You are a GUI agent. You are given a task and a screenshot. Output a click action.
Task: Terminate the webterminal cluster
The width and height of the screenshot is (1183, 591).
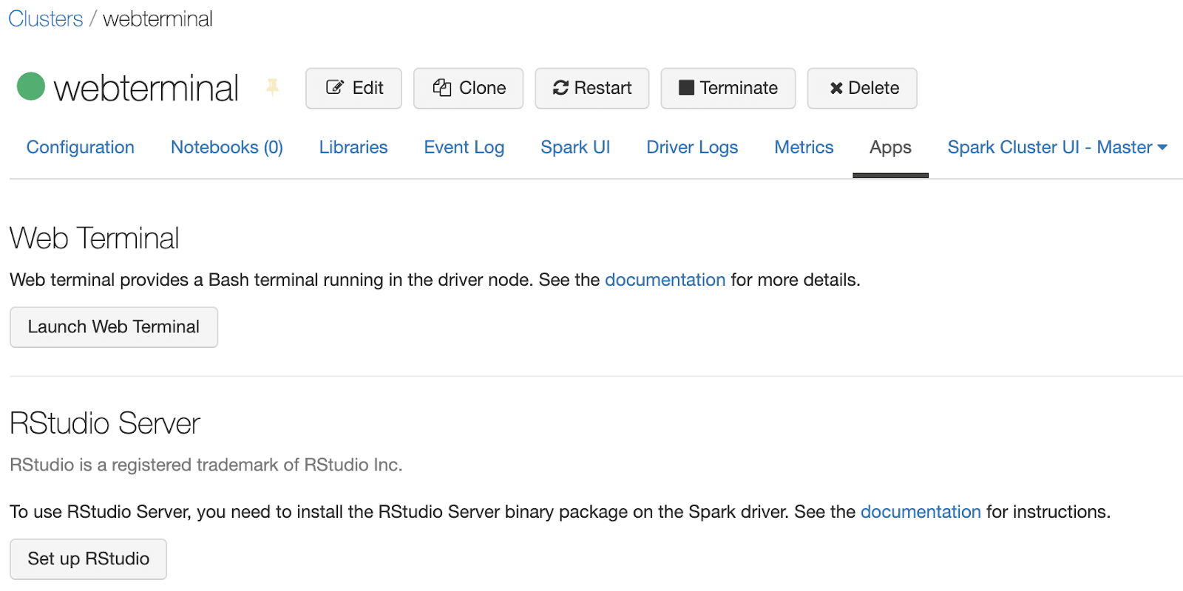728,89
